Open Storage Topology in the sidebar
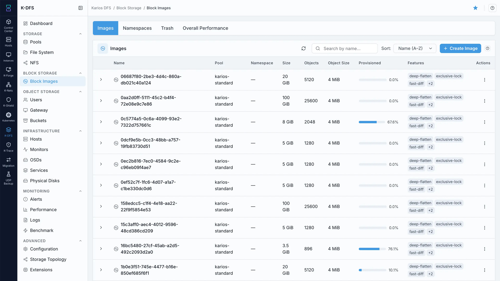Screen dimensions: 500x281 53,259
